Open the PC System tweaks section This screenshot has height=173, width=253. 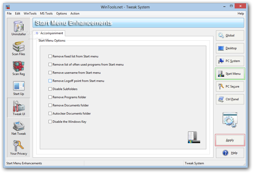(230, 61)
